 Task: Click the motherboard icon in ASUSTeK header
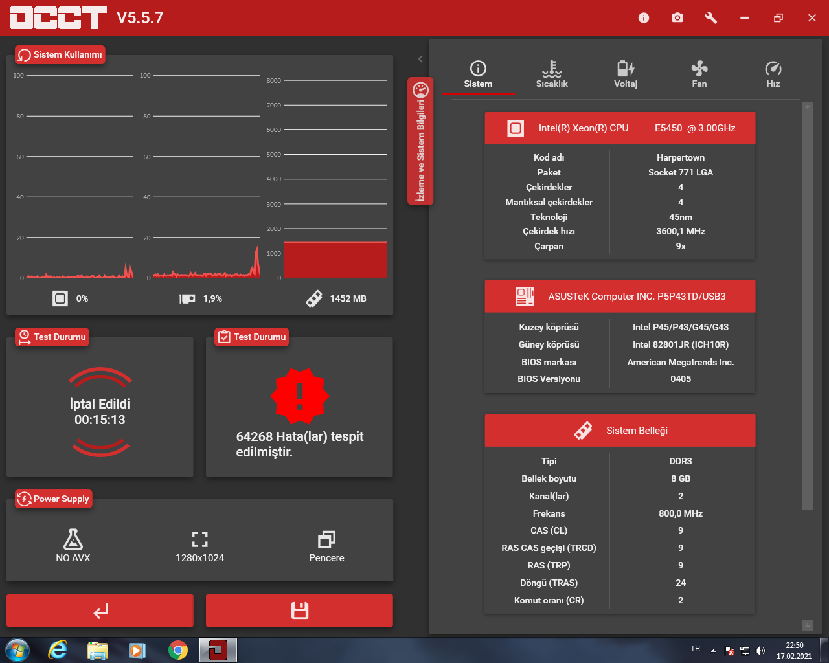[525, 297]
